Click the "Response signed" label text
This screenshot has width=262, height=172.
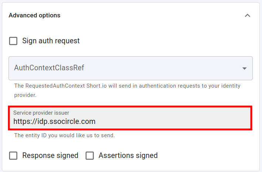(50, 156)
